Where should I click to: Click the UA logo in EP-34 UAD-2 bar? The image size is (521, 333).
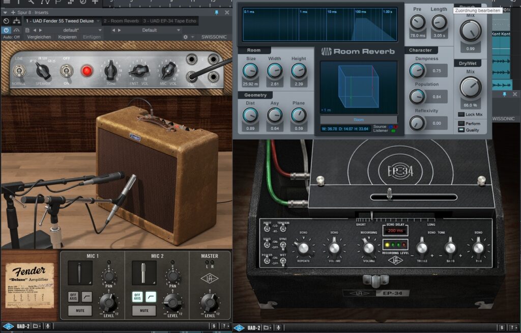pos(239,328)
